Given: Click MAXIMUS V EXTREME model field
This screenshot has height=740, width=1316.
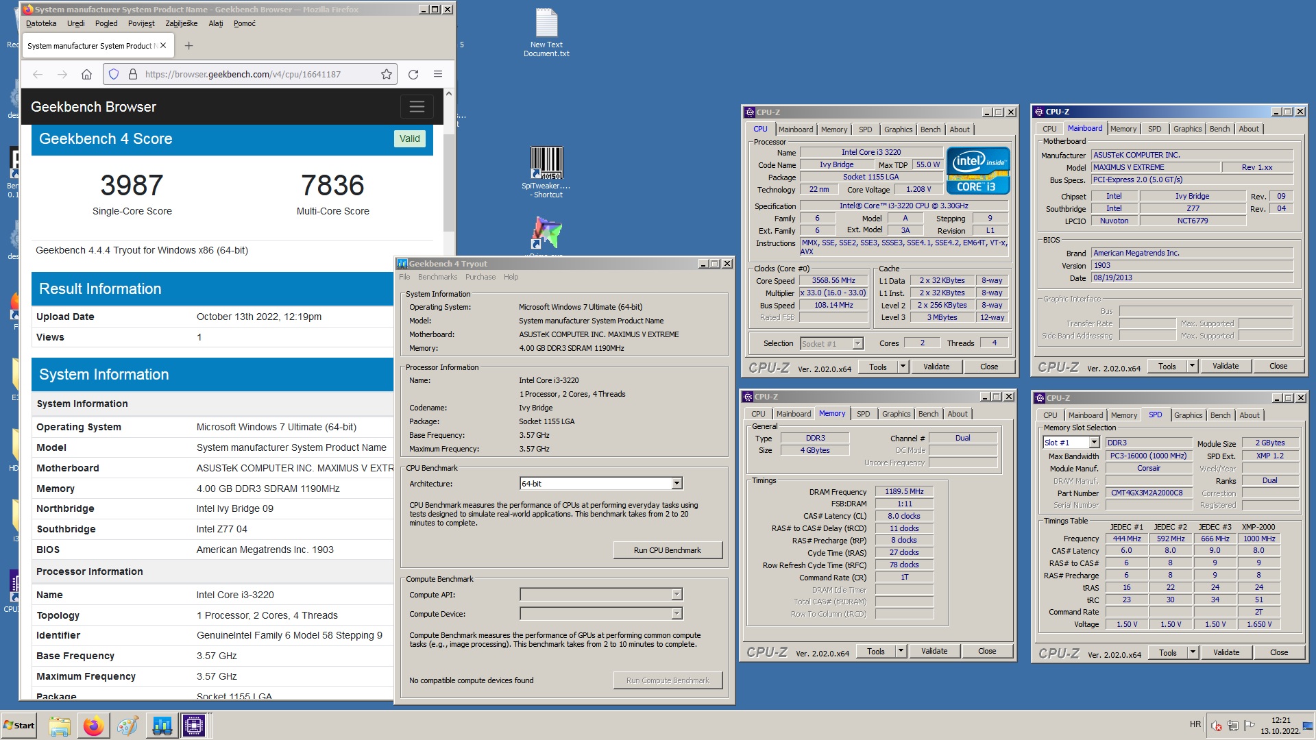Looking at the screenshot, I should coord(1156,167).
